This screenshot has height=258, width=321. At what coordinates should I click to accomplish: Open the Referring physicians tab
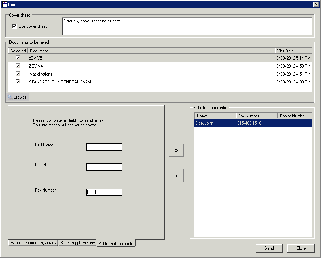[x=77, y=243]
